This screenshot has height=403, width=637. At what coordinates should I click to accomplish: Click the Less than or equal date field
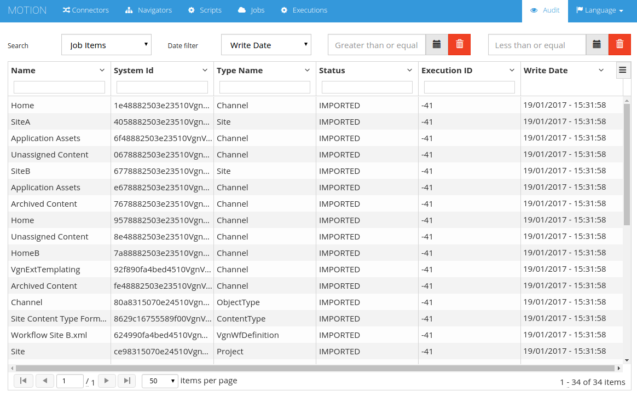click(x=537, y=45)
